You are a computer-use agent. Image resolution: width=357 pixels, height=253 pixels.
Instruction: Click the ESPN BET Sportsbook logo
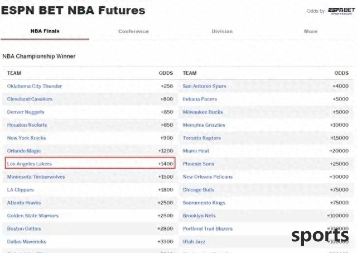(x=341, y=11)
